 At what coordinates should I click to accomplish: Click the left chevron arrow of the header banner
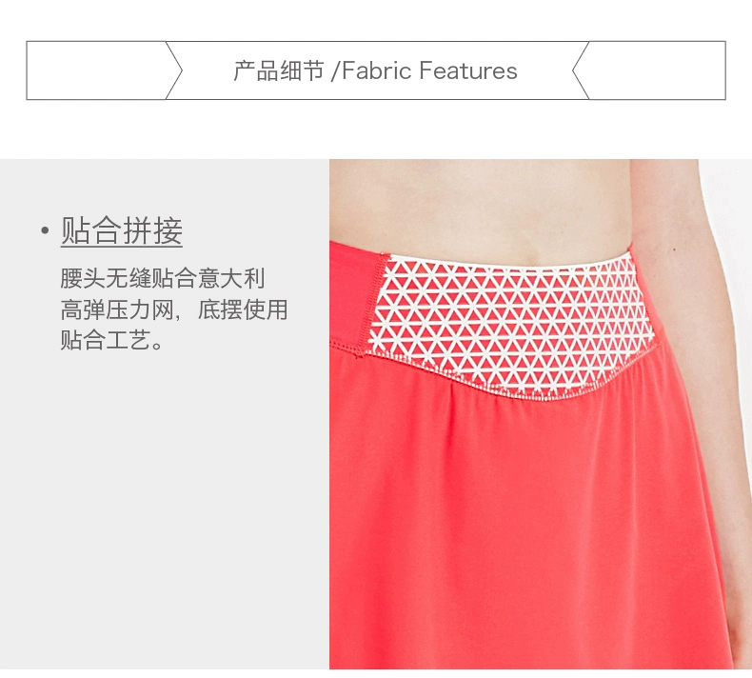(x=174, y=70)
